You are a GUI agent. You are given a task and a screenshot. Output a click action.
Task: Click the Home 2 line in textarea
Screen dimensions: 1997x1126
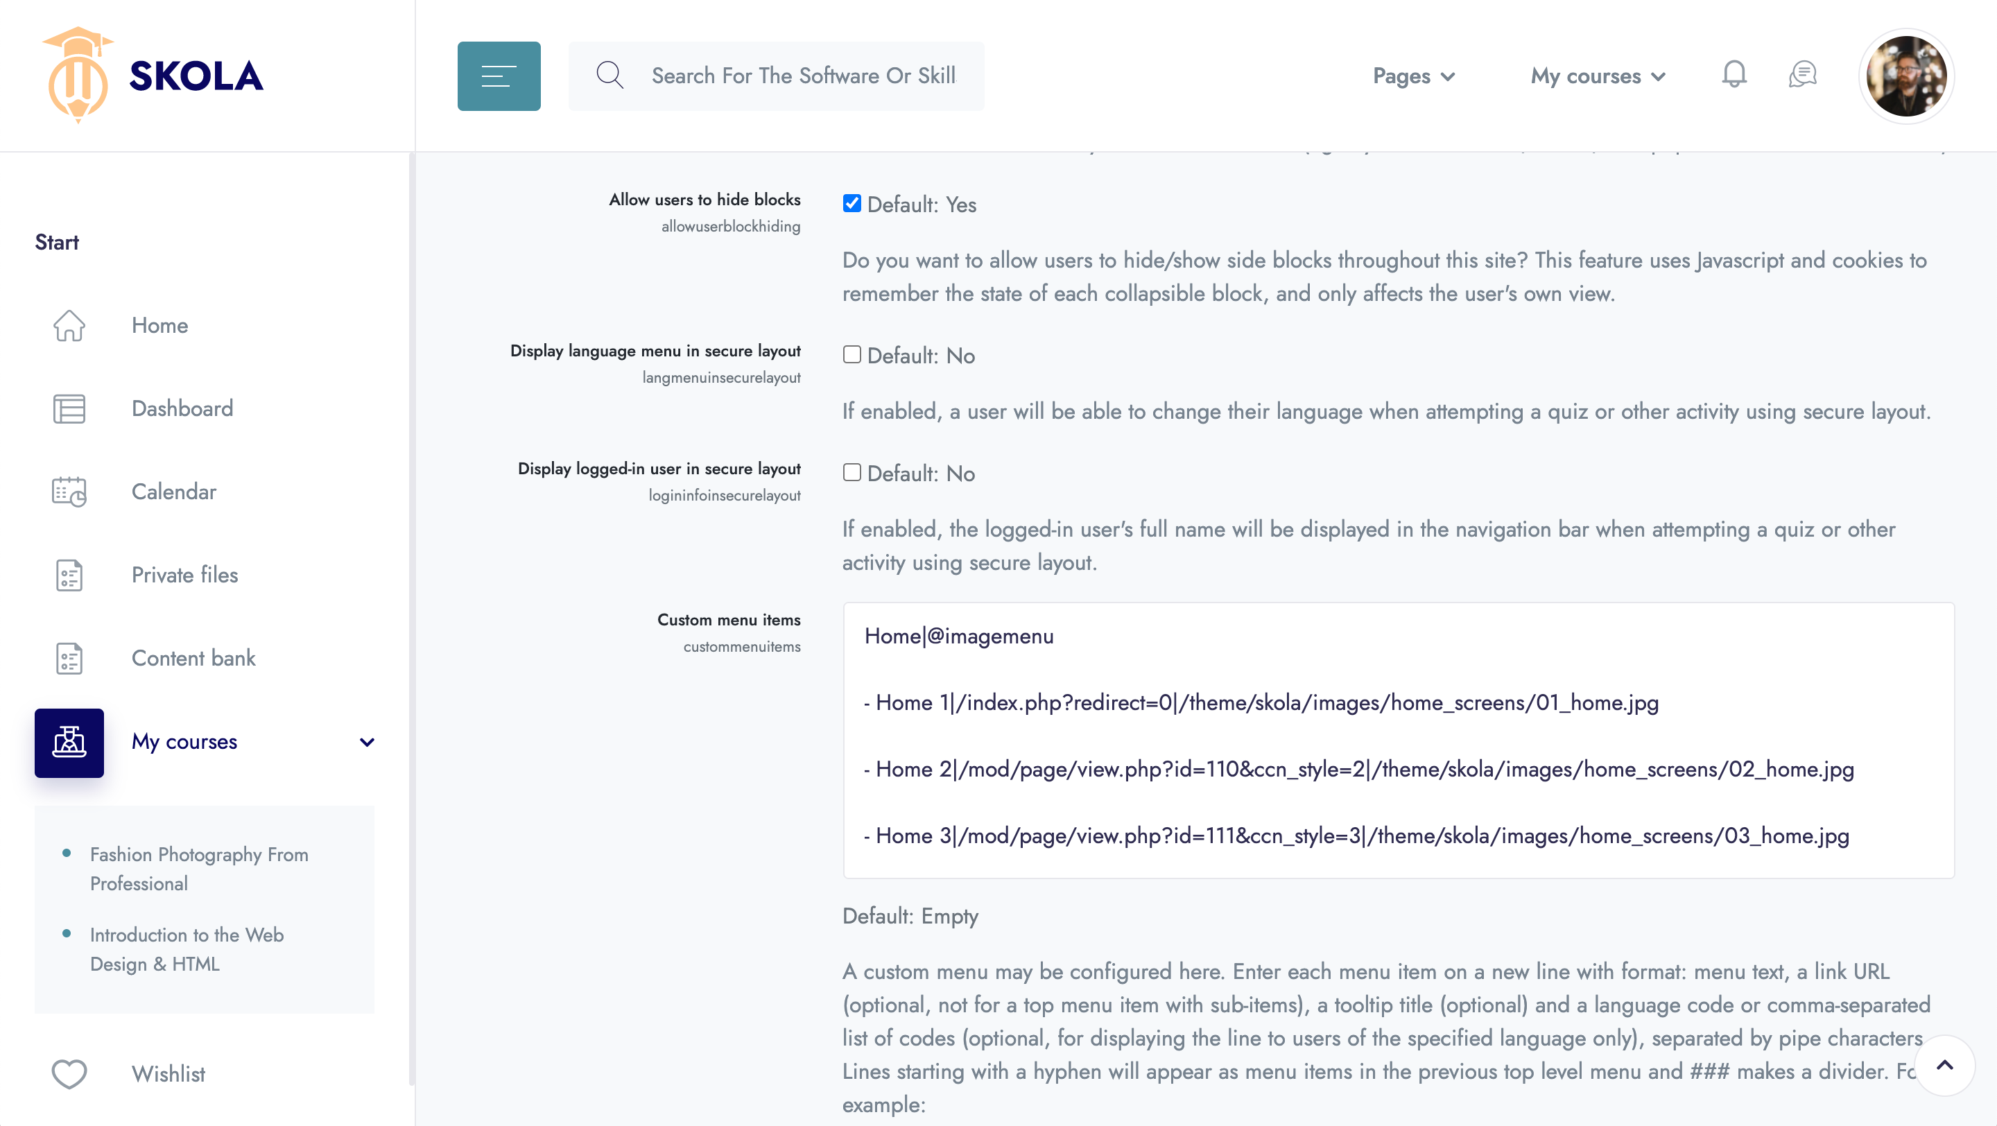[1358, 770]
